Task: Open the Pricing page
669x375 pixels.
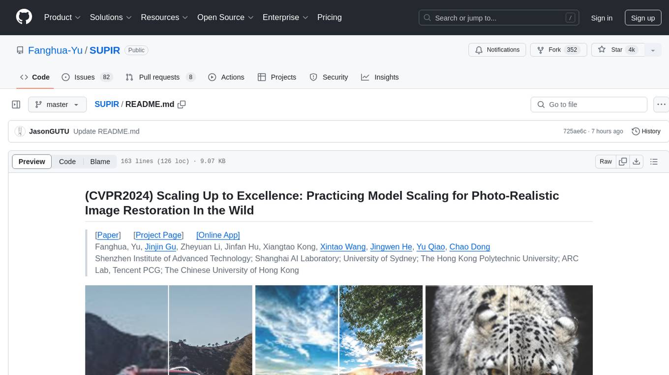Action: (x=330, y=17)
